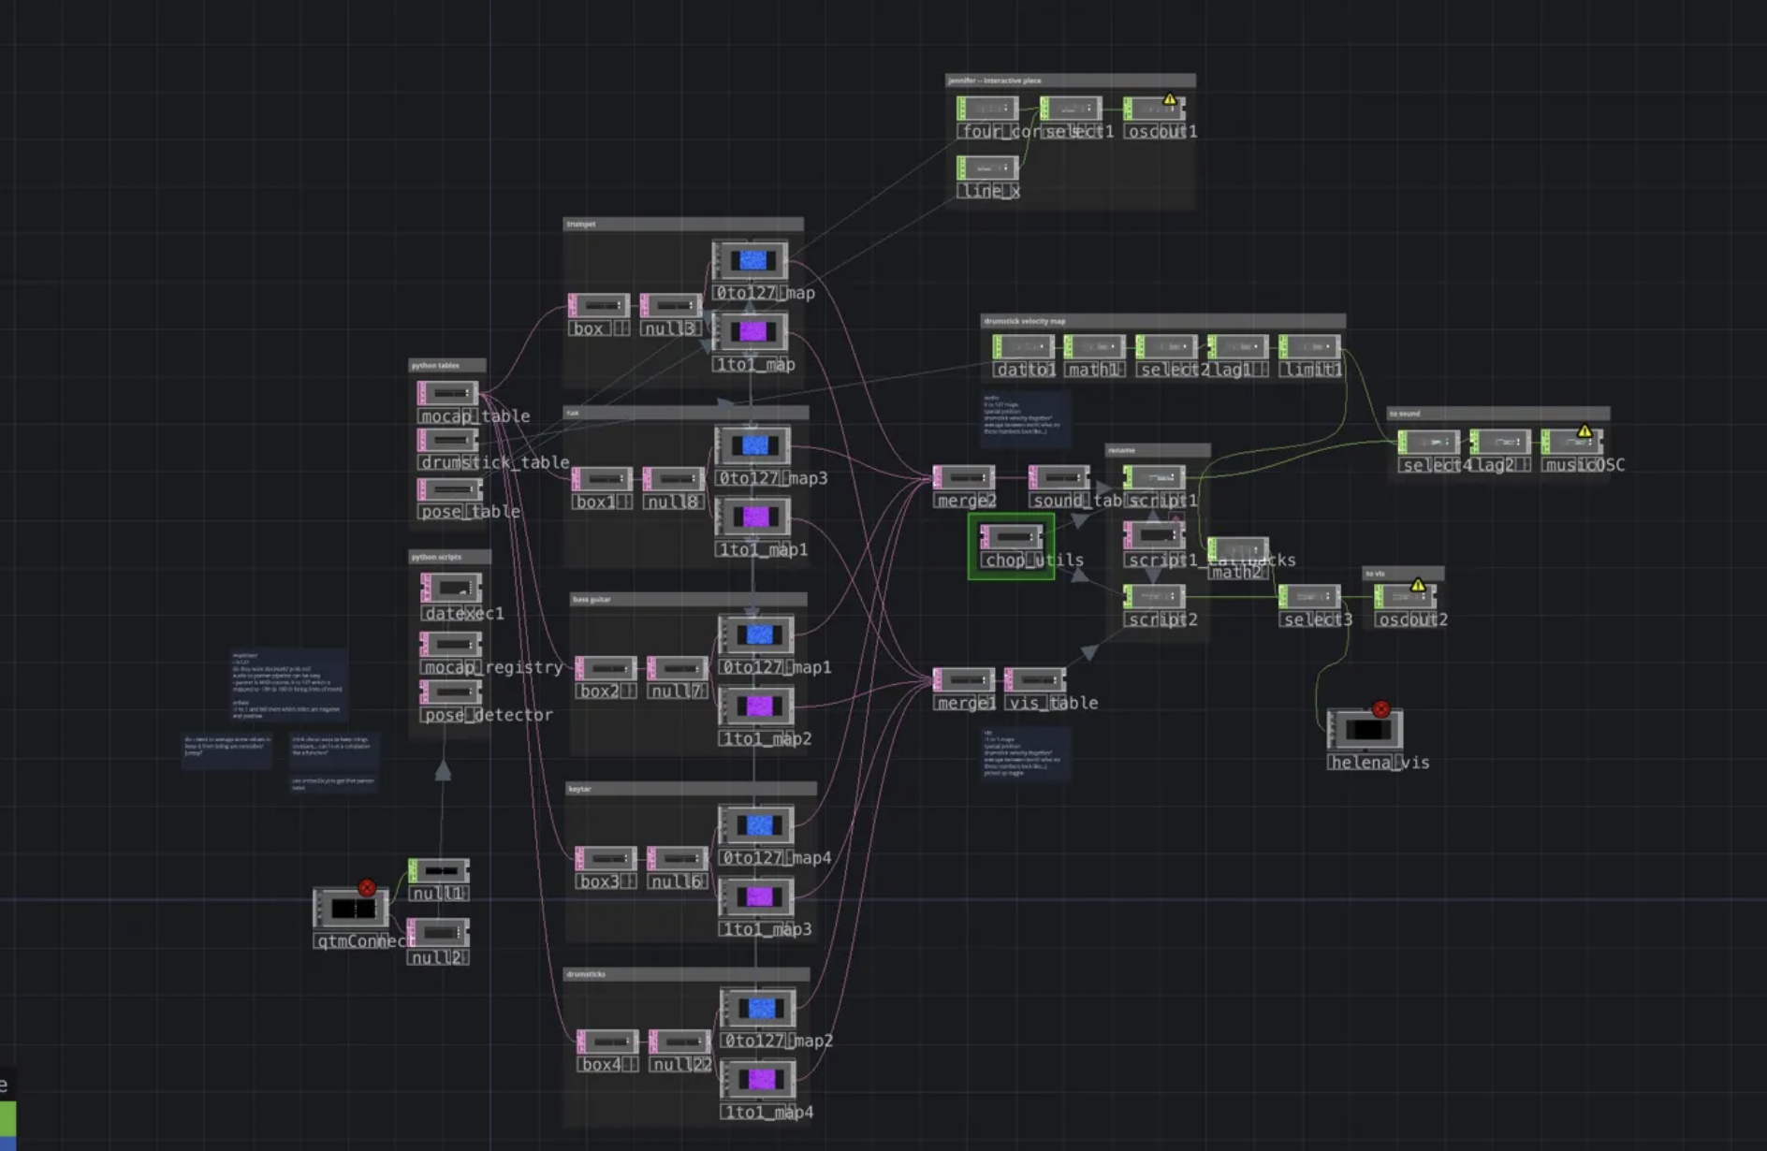The image size is (1767, 1151).
Task: Click the blue 0to127_map4 node viewer
Action: pyautogui.click(x=756, y=824)
